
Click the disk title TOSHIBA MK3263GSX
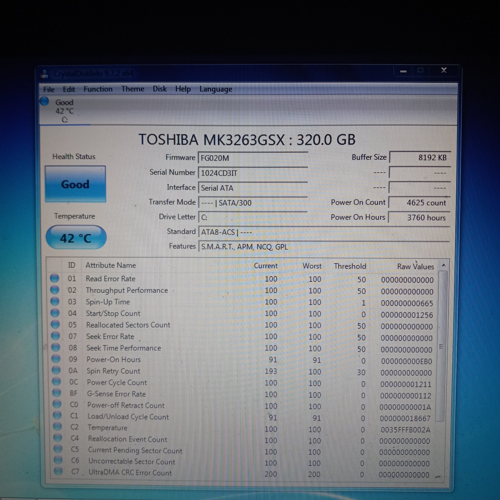click(x=247, y=139)
